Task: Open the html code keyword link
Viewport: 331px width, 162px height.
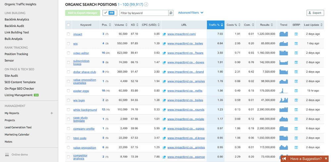Action: click(80, 138)
